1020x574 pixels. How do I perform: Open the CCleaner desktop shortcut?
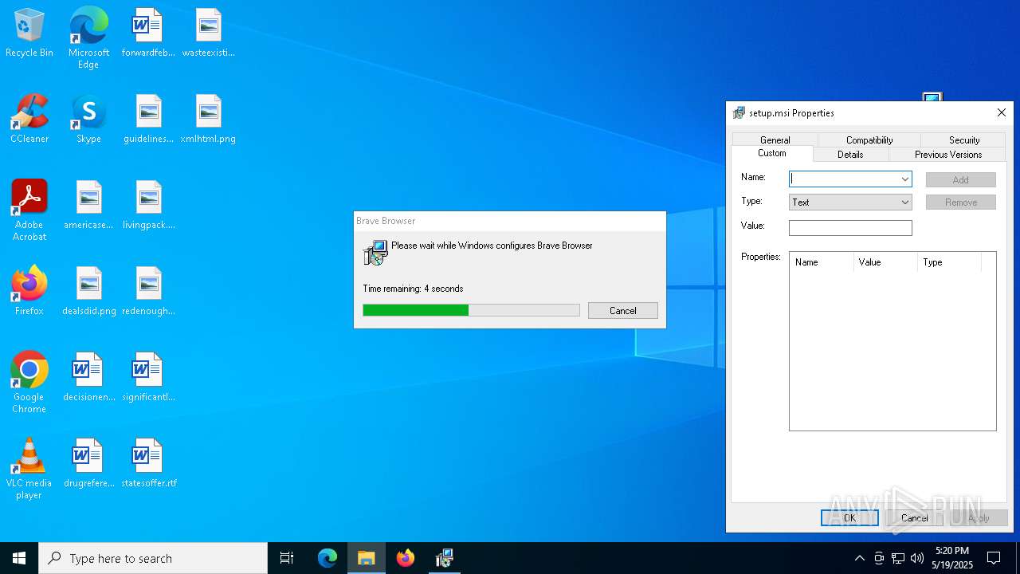(29, 120)
